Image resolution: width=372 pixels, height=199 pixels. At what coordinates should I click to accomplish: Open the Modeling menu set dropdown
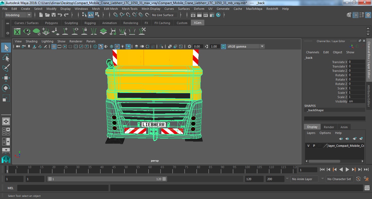18,15
